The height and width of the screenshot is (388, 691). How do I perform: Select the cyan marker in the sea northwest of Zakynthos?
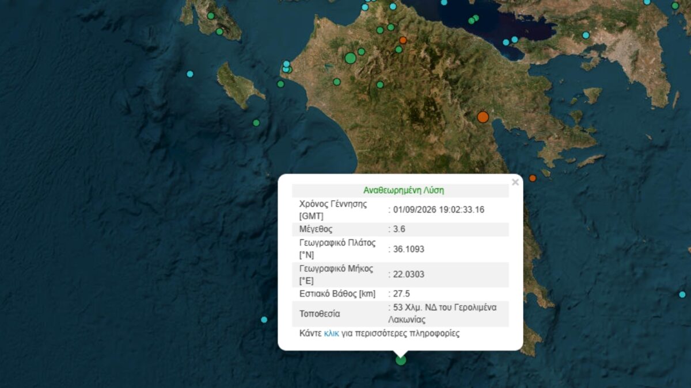190,74
